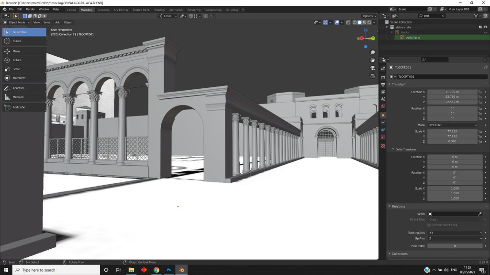Hide zlatna vrata collection using eye icon

pyautogui.click(x=486, y=27)
